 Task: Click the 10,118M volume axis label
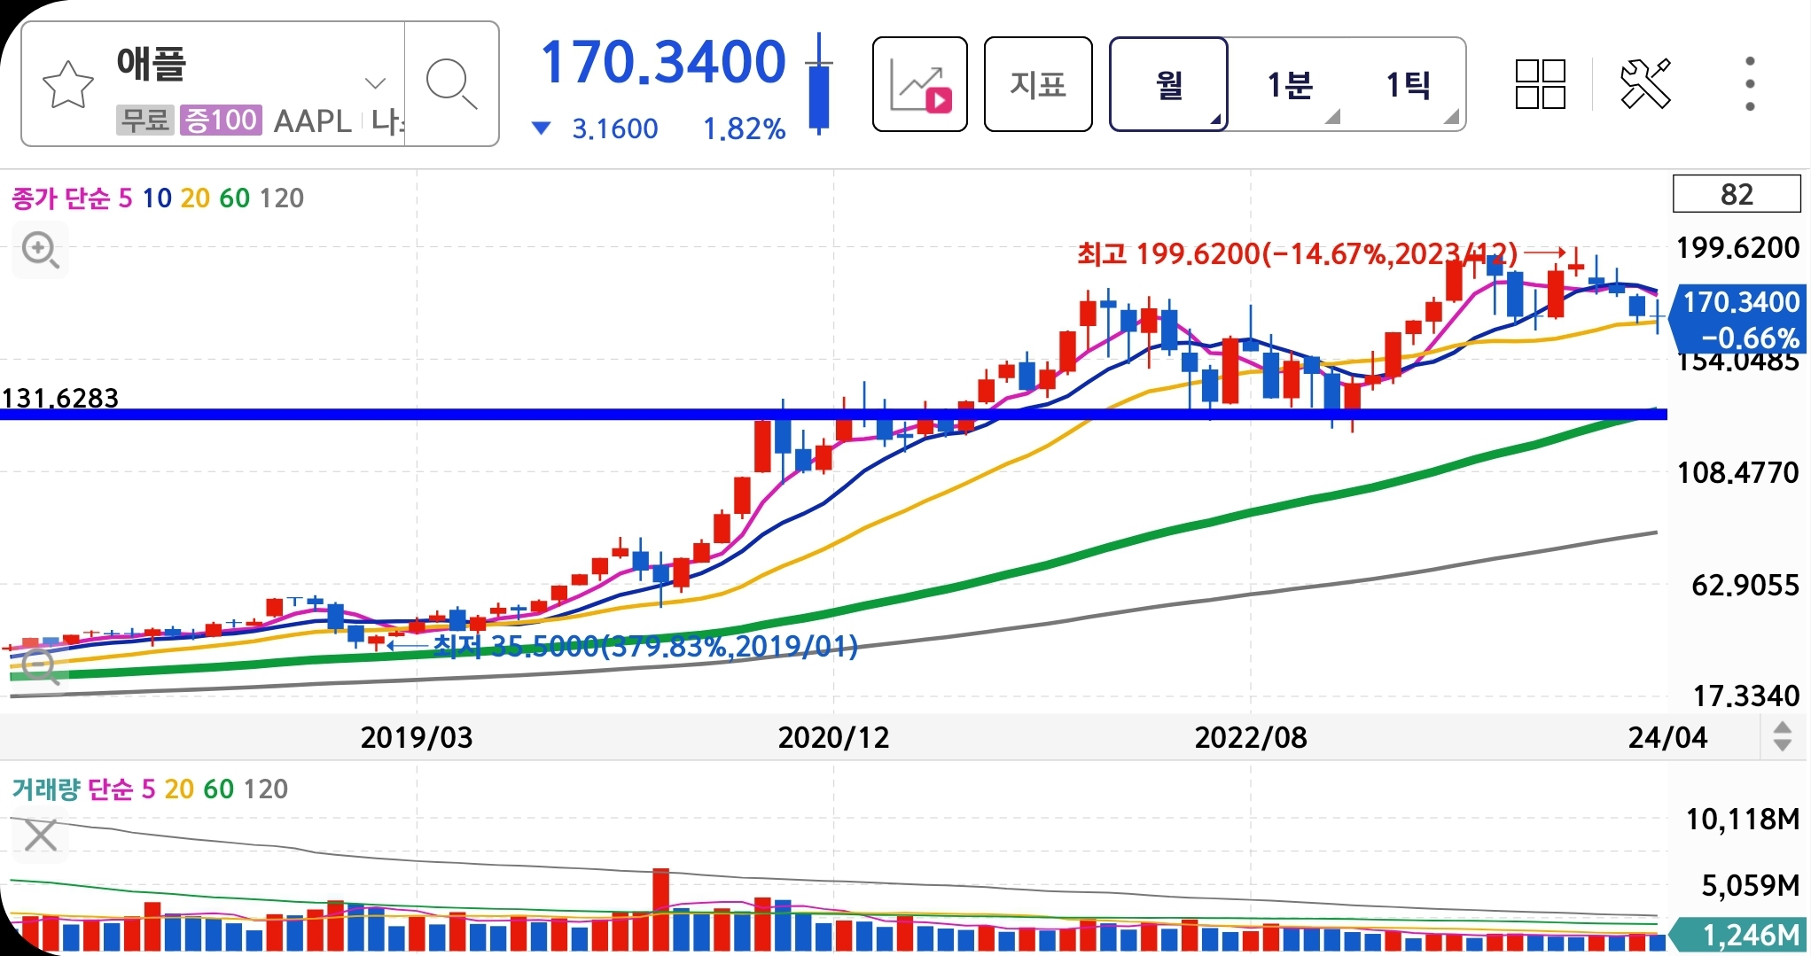tap(1742, 819)
